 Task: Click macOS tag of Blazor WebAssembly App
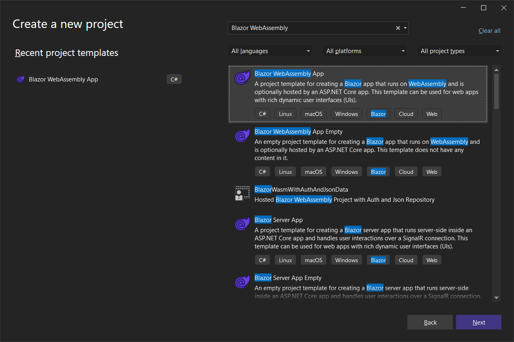[x=313, y=114]
